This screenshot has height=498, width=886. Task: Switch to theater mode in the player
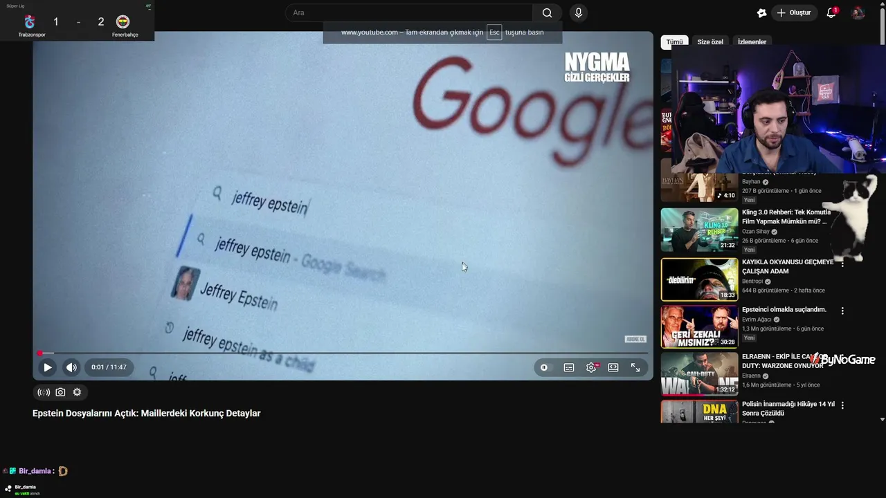point(613,367)
